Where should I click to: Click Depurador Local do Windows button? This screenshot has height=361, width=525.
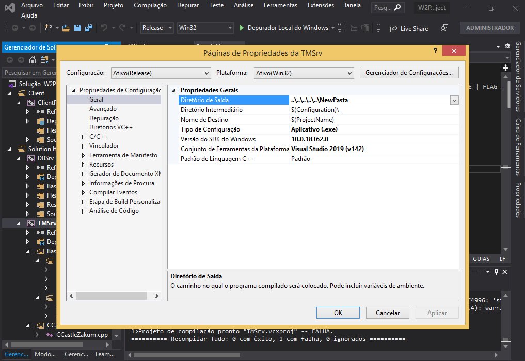click(x=288, y=28)
